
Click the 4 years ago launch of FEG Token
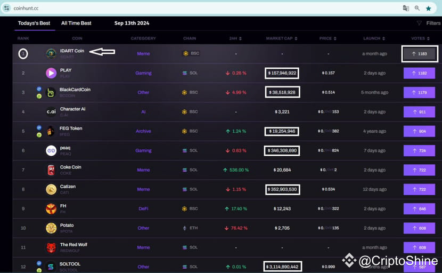[374, 131]
